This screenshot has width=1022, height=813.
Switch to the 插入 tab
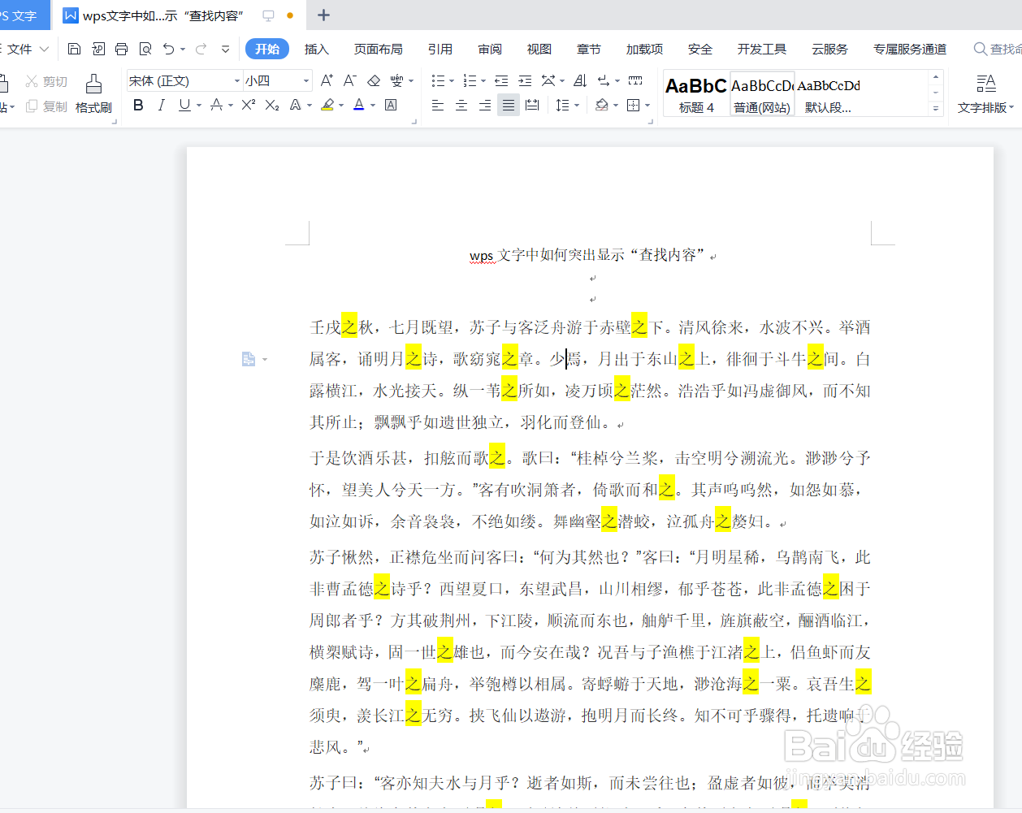(317, 50)
